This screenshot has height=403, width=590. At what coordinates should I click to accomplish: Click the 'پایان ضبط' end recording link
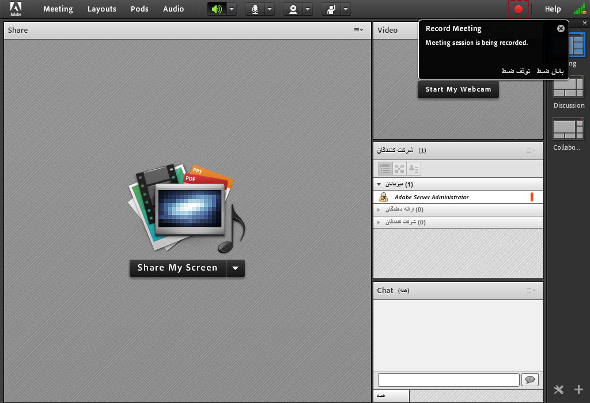click(550, 71)
